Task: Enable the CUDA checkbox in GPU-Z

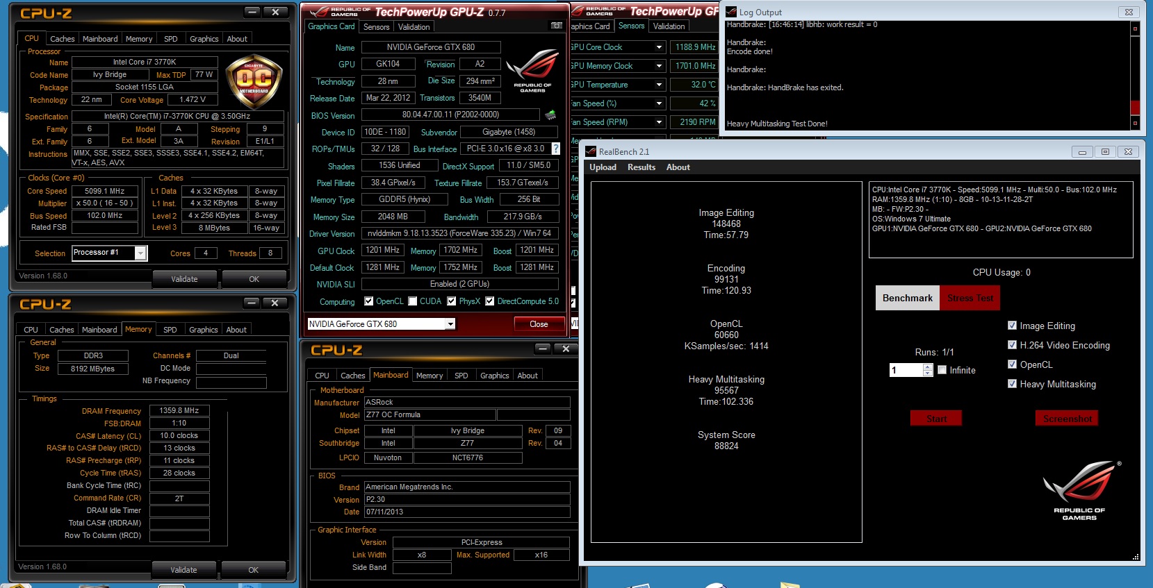Action: pyautogui.click(x=413, y=301)
